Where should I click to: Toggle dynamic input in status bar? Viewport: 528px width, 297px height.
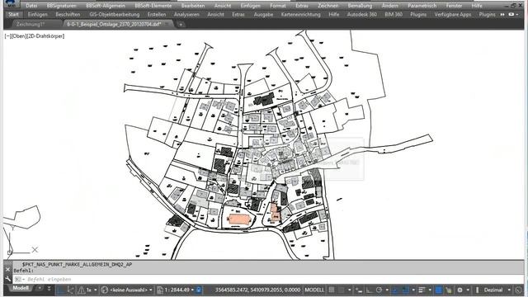(x=359, y=290)
